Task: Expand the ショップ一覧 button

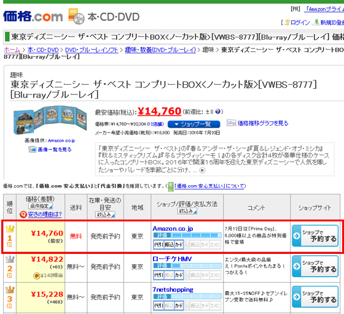Action: [x=193, y=124]
